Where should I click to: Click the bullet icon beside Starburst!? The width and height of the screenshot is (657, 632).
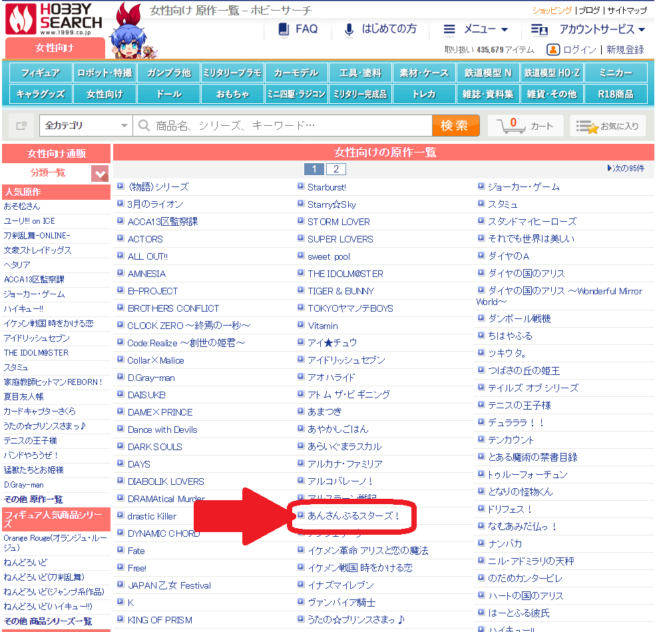point(301,186)
